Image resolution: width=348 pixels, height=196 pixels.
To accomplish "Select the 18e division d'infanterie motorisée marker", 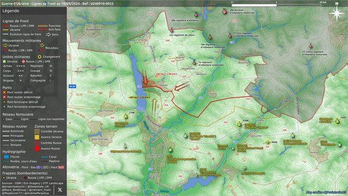I will [225, 12].
